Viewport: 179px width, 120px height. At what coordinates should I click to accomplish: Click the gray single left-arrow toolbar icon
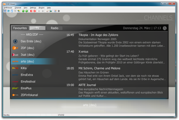click(39, 11)
